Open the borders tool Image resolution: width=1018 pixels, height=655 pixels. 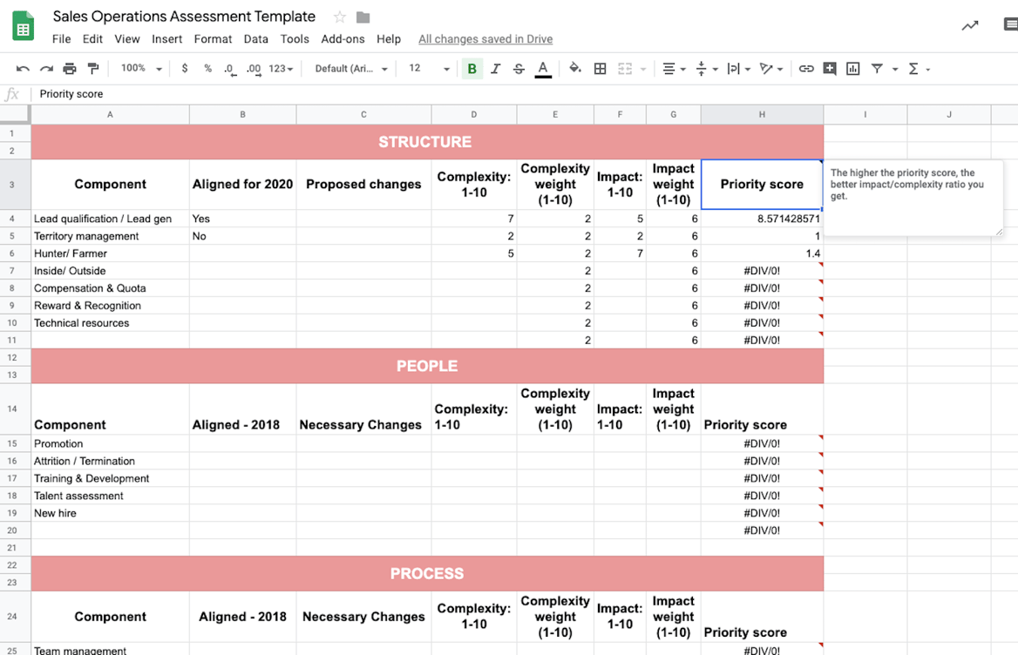click(600, 68)
